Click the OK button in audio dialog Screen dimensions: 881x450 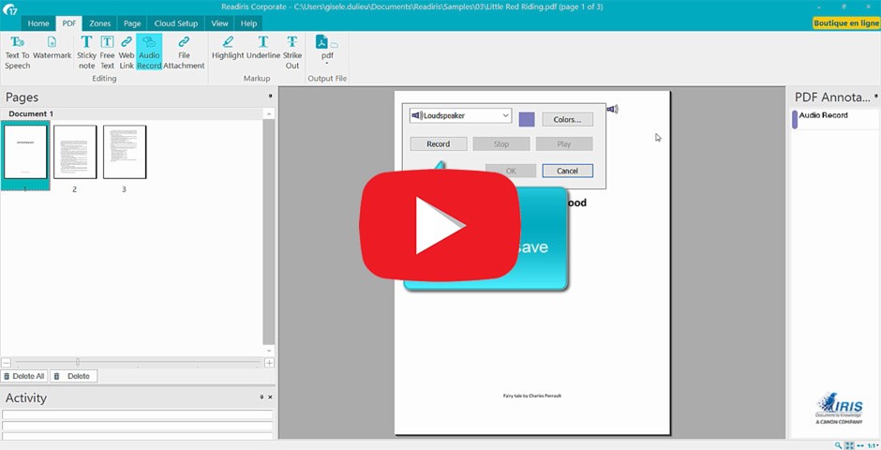[x=511, y=171]
